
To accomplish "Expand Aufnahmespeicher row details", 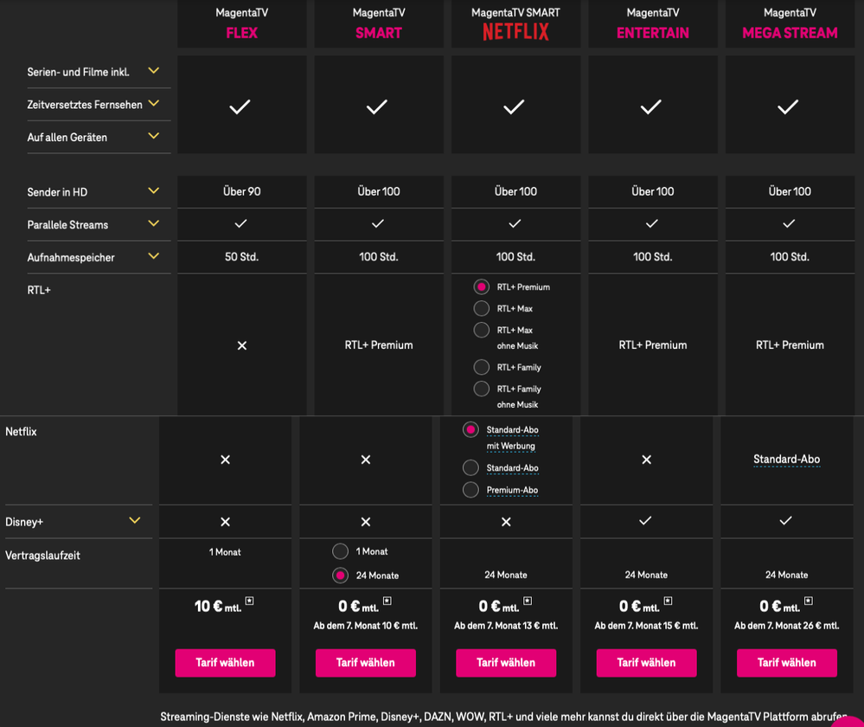I will (153, 256).
